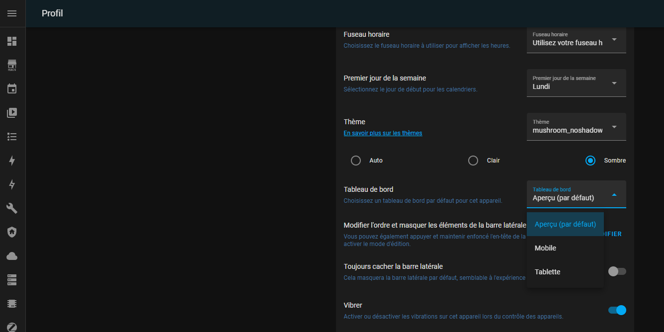Follow the En savoir plus sur les thèmes link
This screenshot has height=332, width=664.
pos(383,133)
